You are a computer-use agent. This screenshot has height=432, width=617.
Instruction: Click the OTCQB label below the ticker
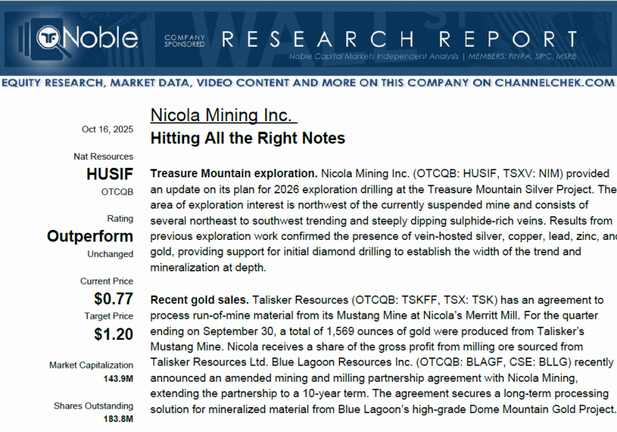point(118,192)
